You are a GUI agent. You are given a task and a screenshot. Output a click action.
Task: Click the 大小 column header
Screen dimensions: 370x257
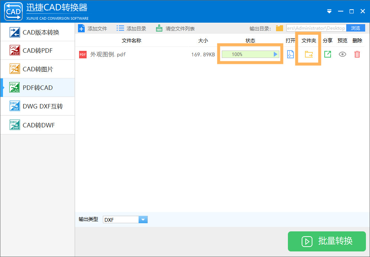[x=203, y=40]
